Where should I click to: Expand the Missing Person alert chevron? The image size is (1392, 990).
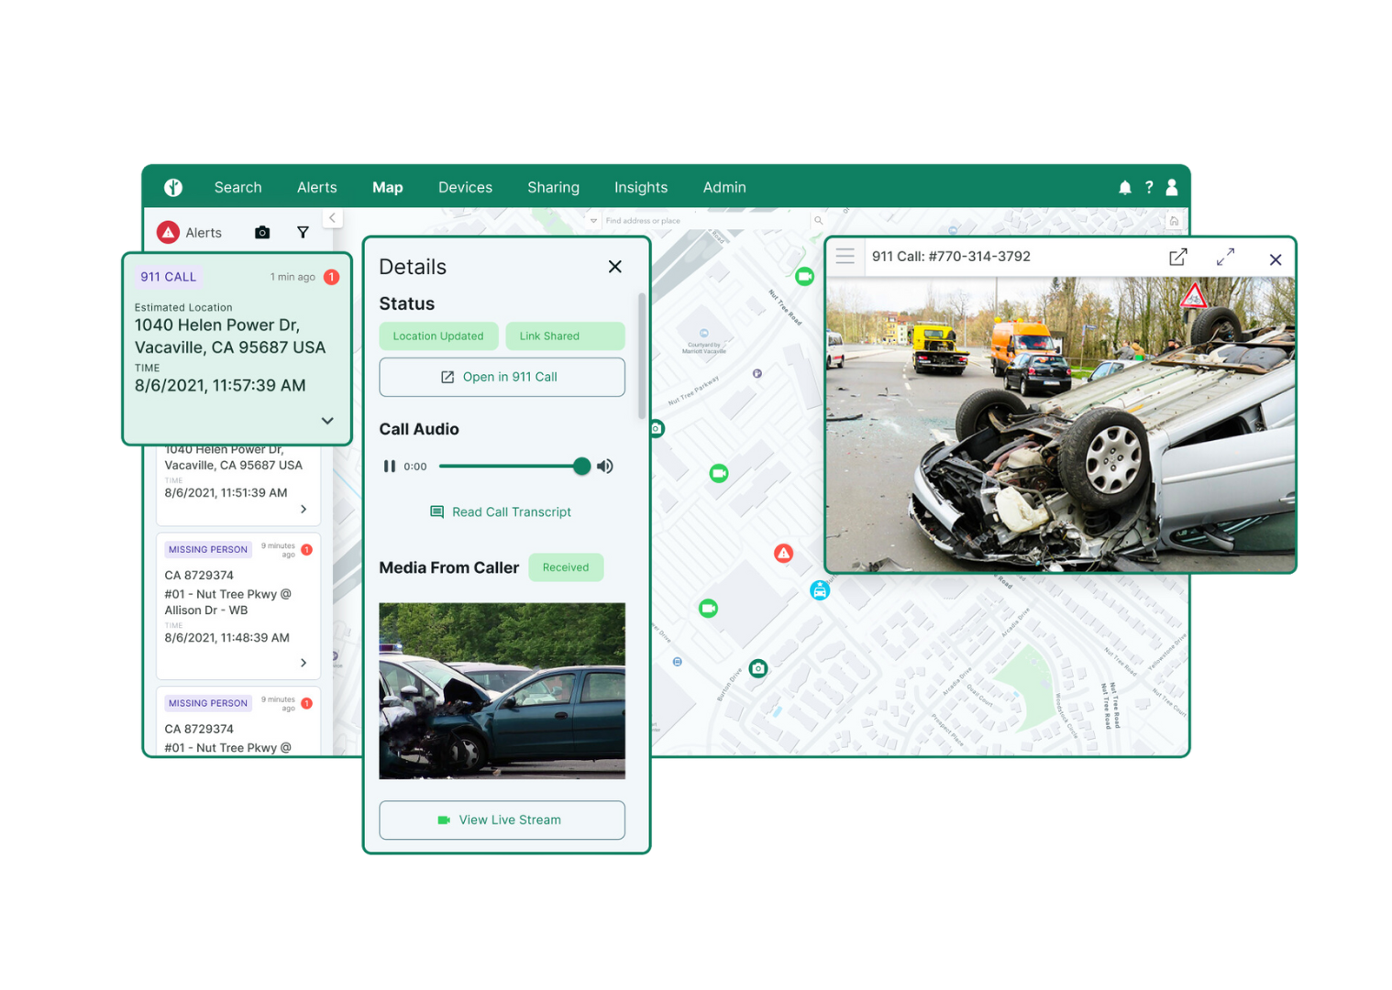(x=304, y=663)
